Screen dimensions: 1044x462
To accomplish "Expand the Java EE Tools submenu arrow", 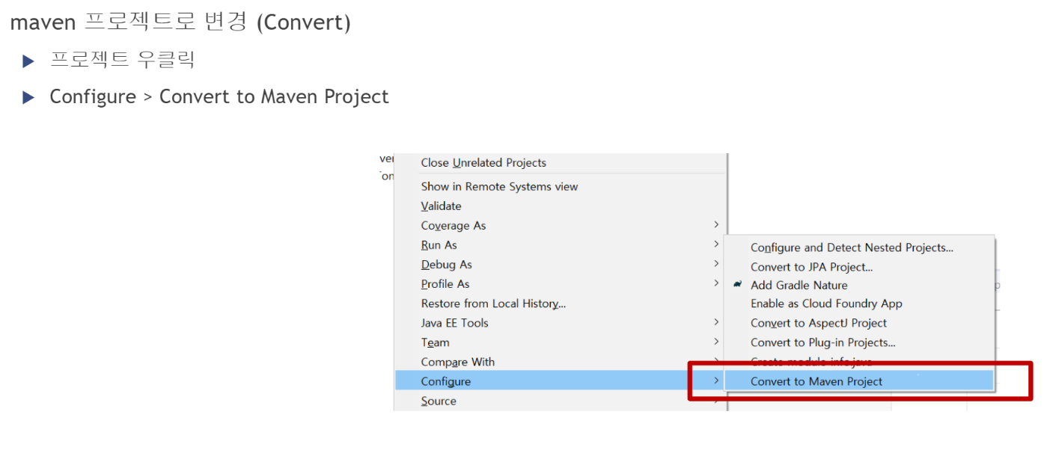I will click(x=716, y=322).
